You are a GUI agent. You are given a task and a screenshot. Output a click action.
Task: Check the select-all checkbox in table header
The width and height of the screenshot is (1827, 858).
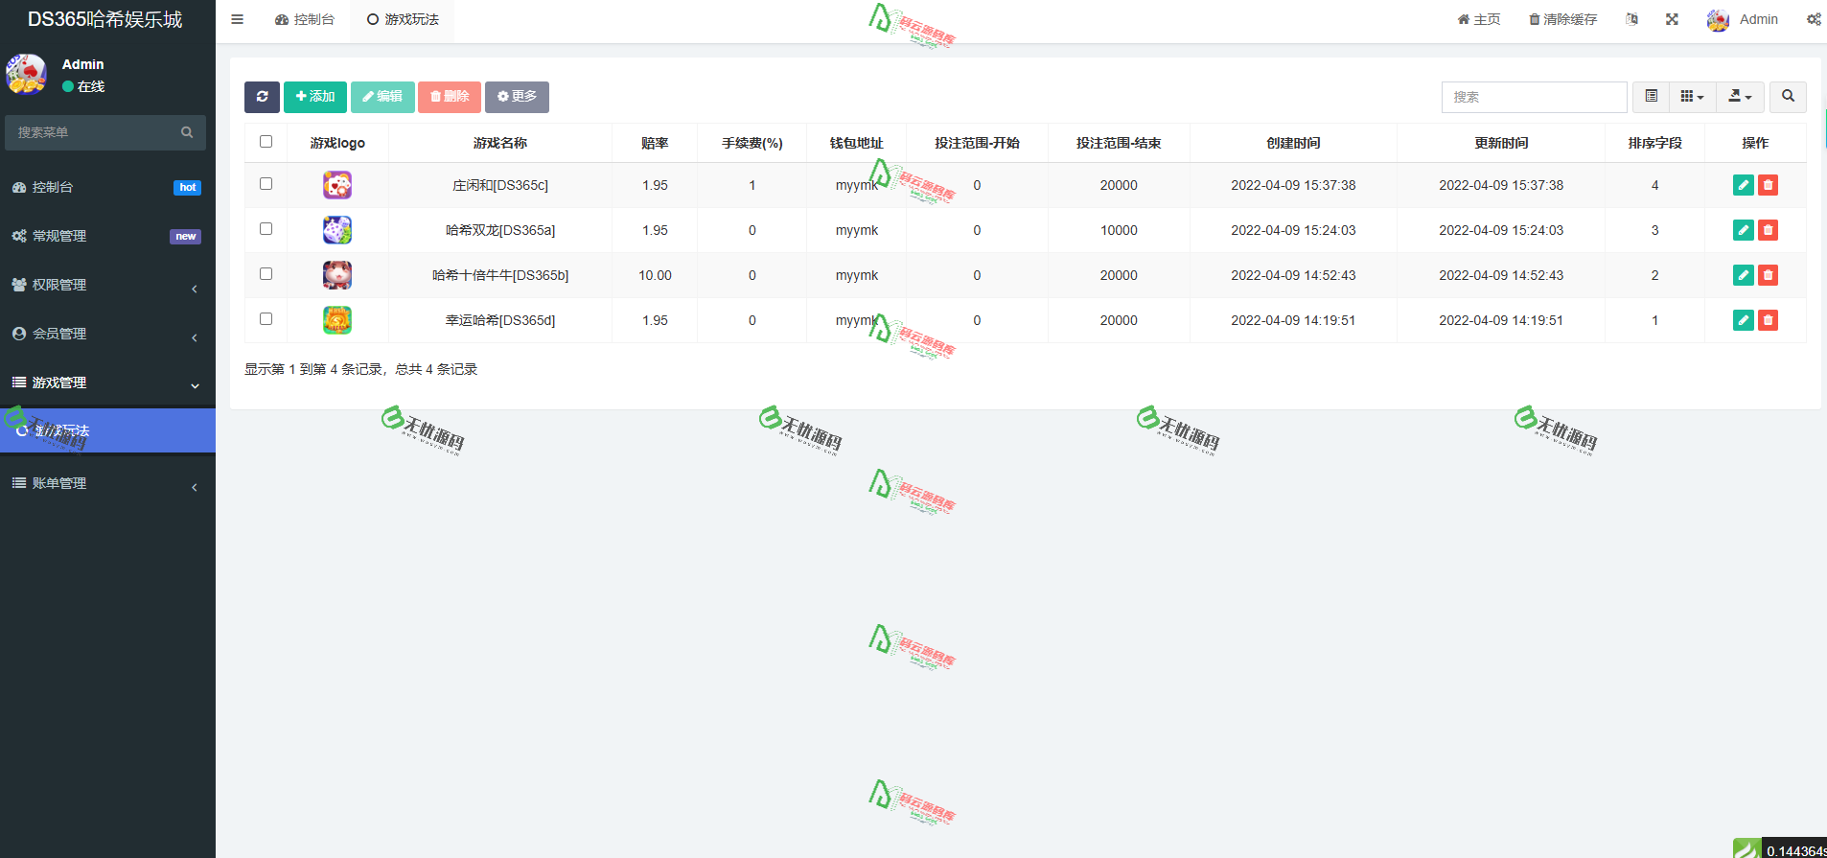tap(266, 142)
